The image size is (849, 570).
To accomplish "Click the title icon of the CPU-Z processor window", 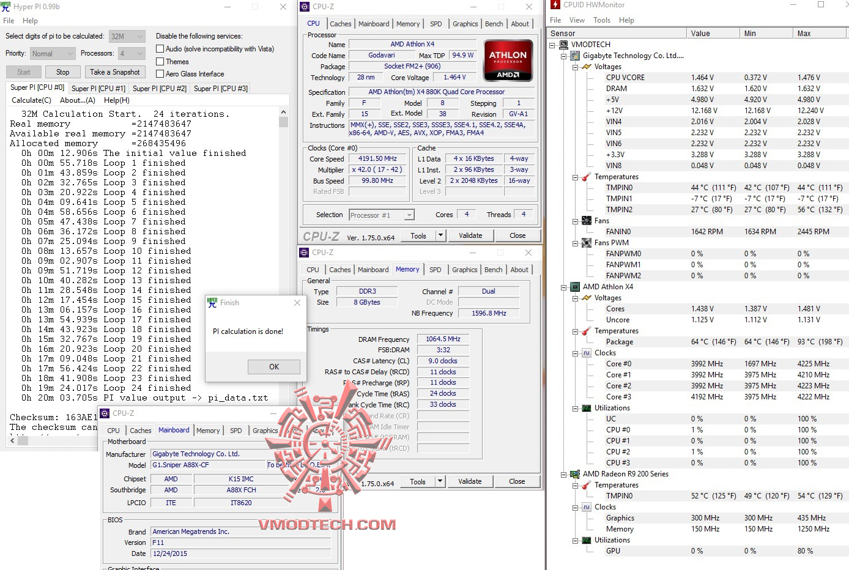I will tap(305, 7).
